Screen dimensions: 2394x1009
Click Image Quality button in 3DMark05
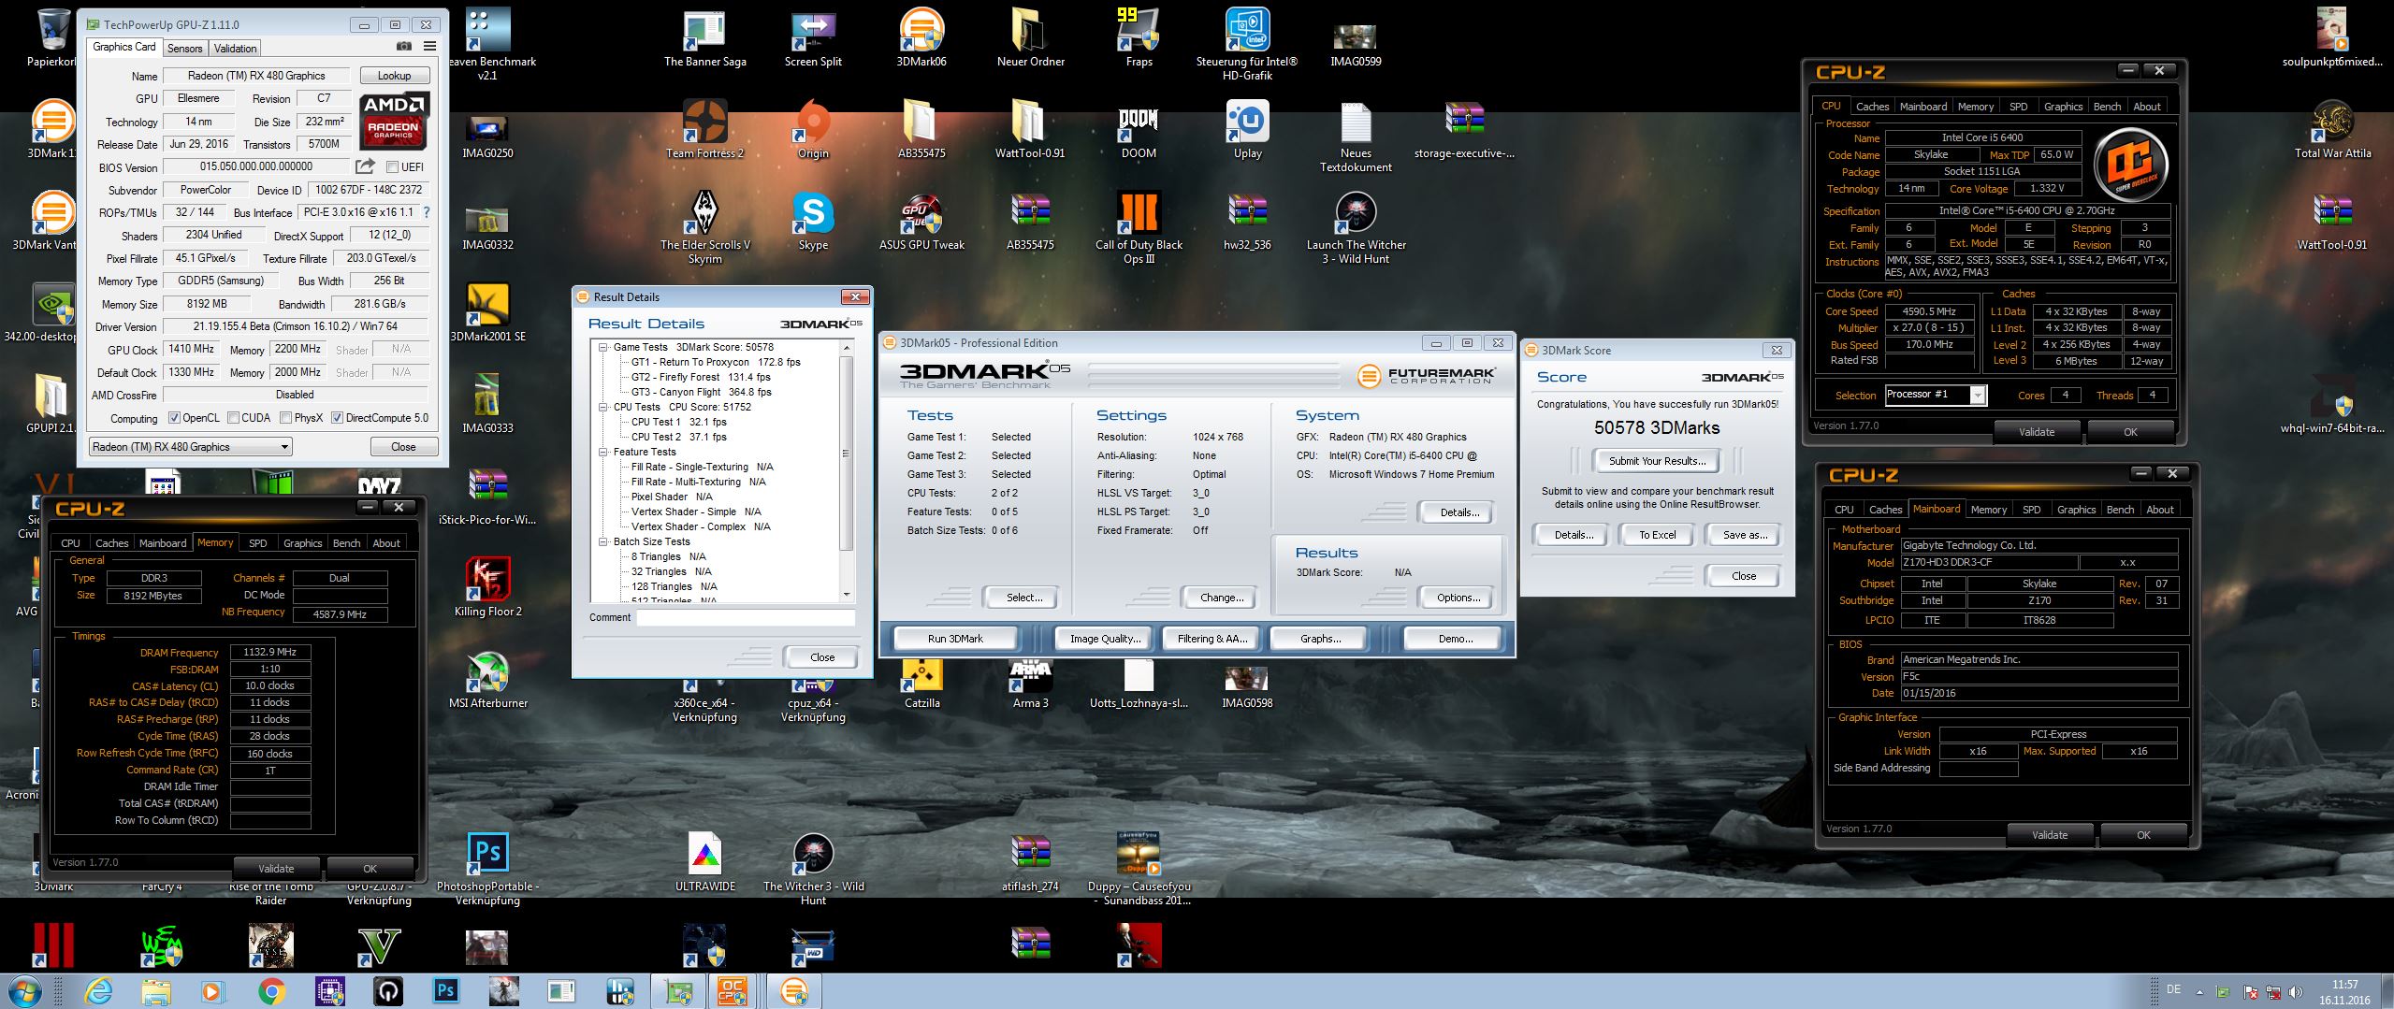(x=1105, y=639)
